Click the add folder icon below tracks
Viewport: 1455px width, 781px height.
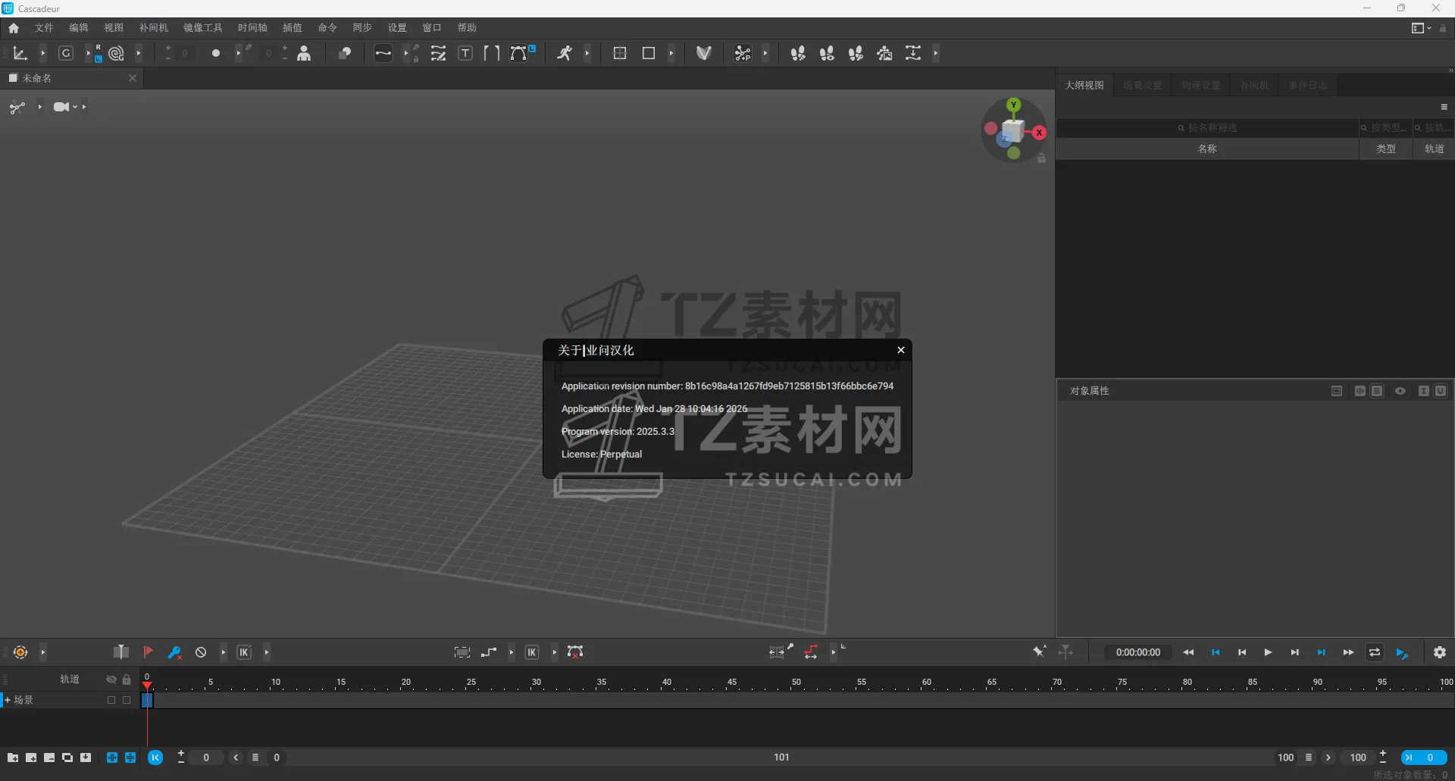tap(13, 758)
